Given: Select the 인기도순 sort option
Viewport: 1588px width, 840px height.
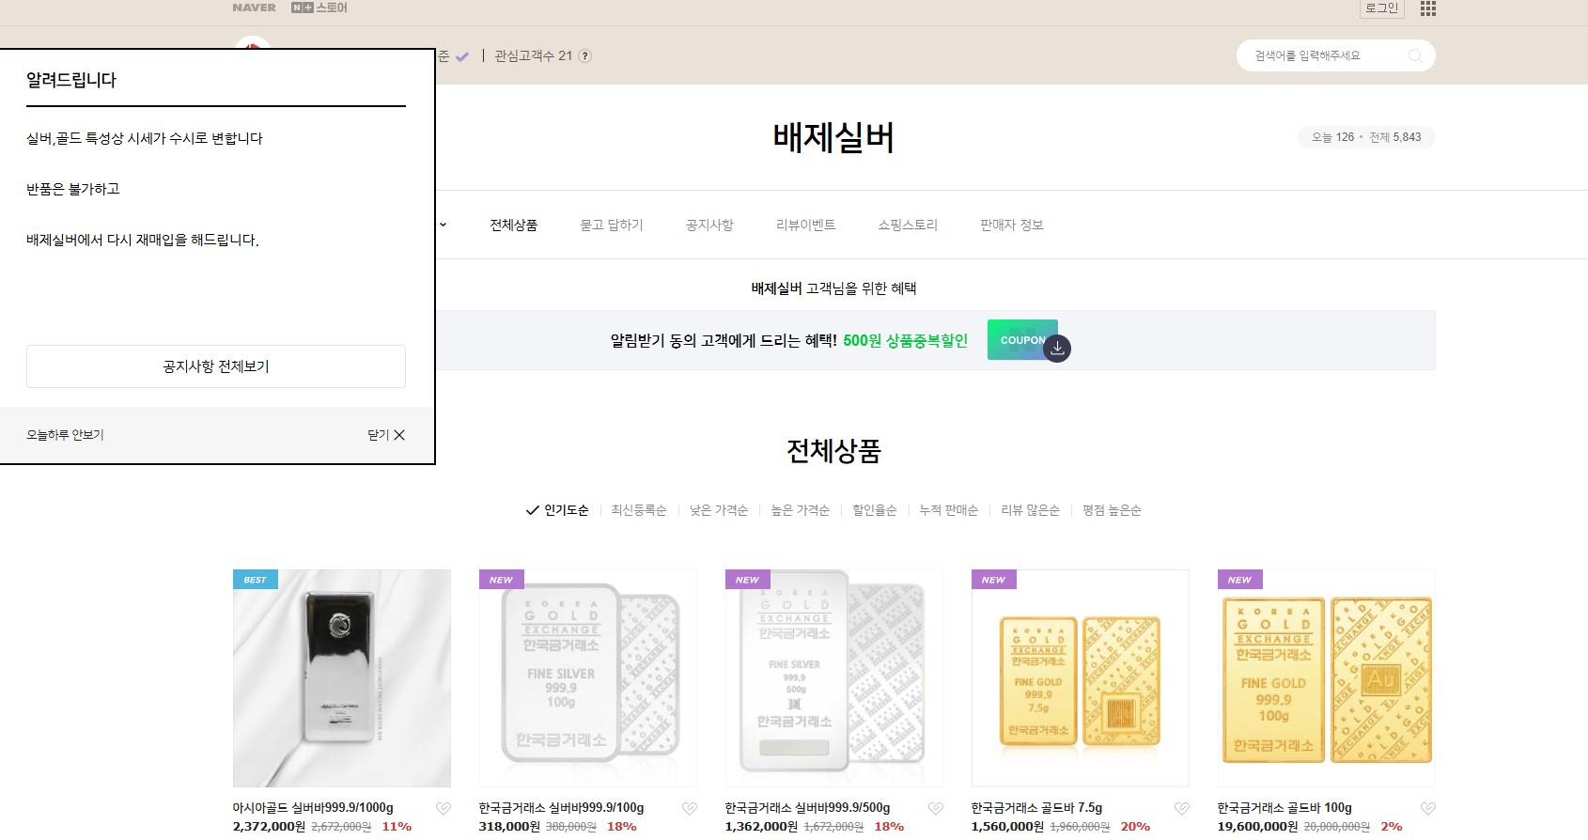Looking at the screenshot, I should (558, 510).
